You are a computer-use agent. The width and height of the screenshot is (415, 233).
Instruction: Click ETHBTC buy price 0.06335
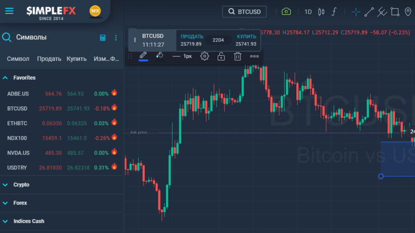[x=77, y=124]
